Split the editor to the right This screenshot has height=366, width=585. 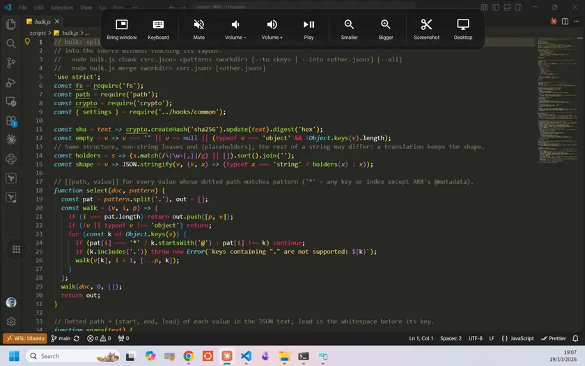tap(565, 22)
